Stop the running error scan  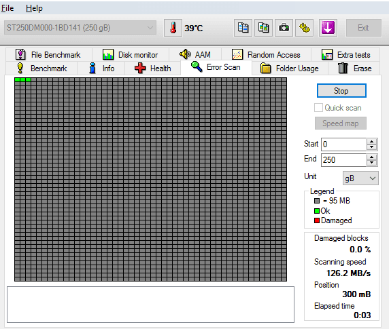[x=341, y=91]
